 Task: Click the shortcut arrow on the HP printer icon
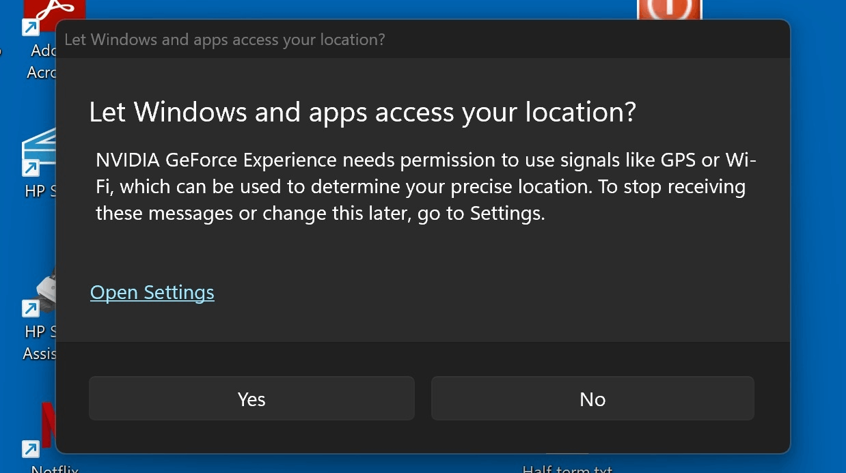(31, 167)
